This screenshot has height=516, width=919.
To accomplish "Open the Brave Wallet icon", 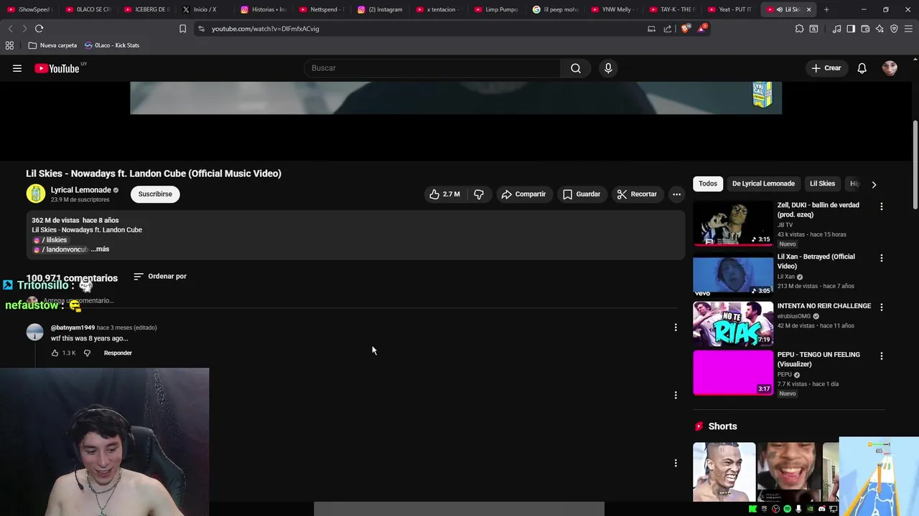I will [865, 29].
